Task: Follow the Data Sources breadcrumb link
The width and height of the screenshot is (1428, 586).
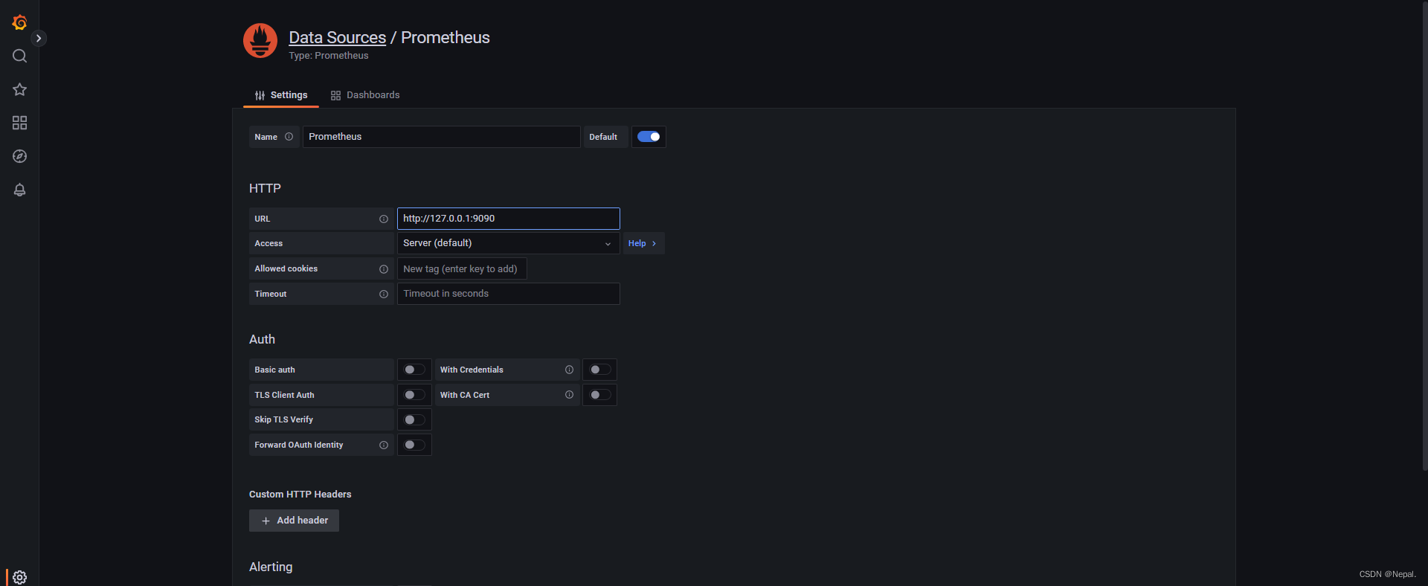Action: (337, 37)
